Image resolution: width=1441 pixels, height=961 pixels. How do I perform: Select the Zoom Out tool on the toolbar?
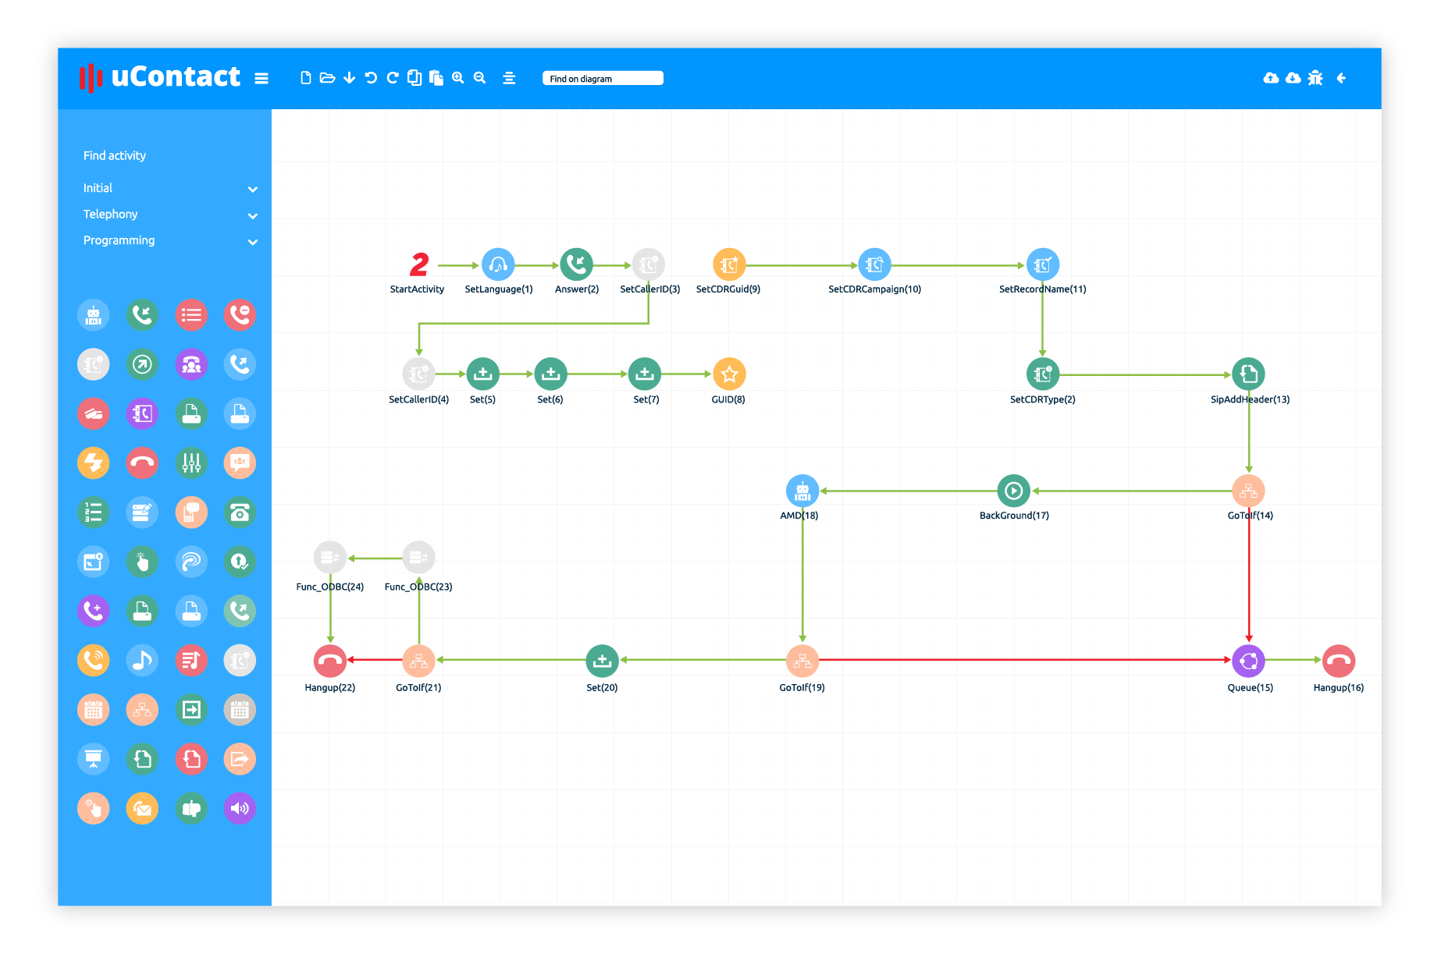click(479, 77)
